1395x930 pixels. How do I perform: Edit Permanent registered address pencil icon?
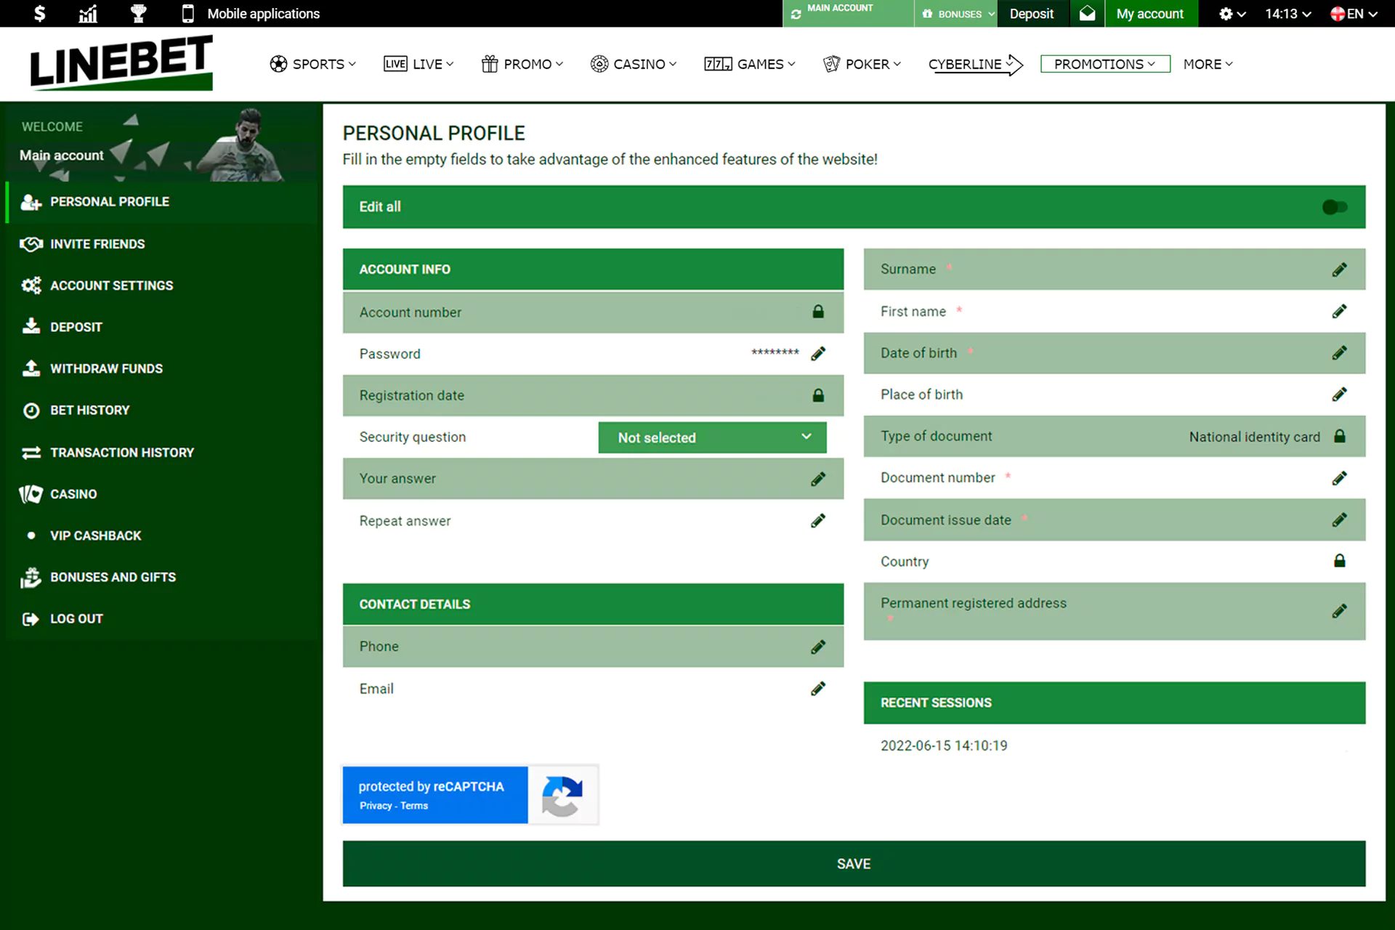pos(1339,611)
